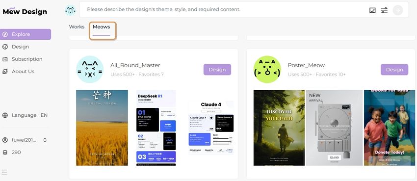Click the Explore compass icon
This screenshot has width=417, height=181.
pos(5,34)
